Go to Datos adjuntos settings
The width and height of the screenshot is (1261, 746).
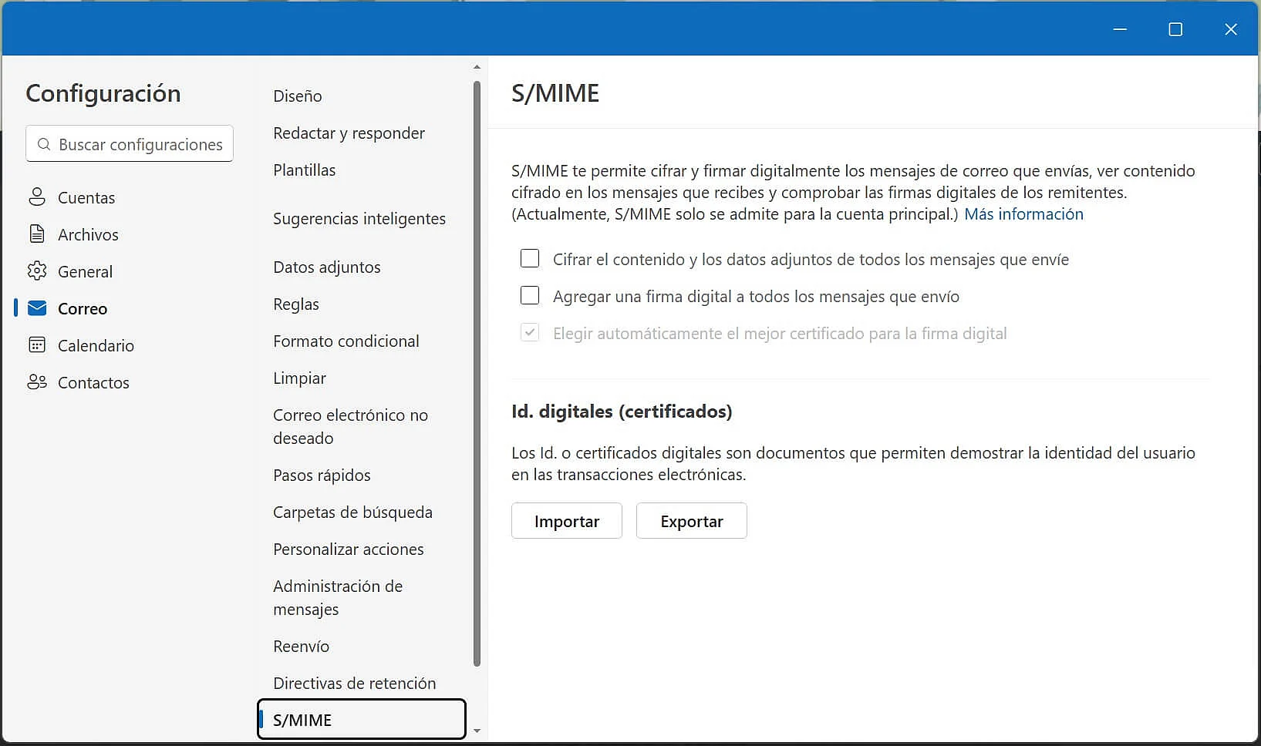pos(327,267)
